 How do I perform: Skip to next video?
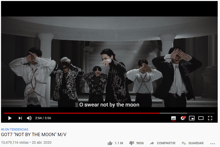point(20,118)
